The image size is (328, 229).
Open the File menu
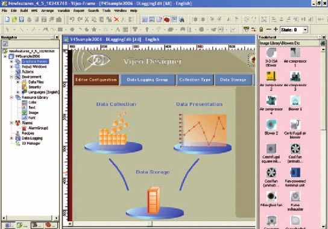(x=4, y=10)
